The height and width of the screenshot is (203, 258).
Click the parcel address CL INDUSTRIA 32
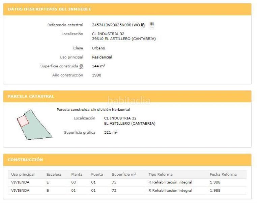[x=120, y=118]
